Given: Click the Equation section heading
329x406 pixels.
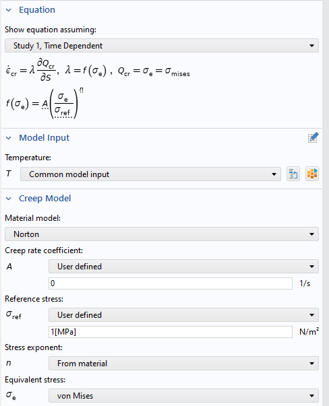Looking at the screenshot, I should [37, 10].
